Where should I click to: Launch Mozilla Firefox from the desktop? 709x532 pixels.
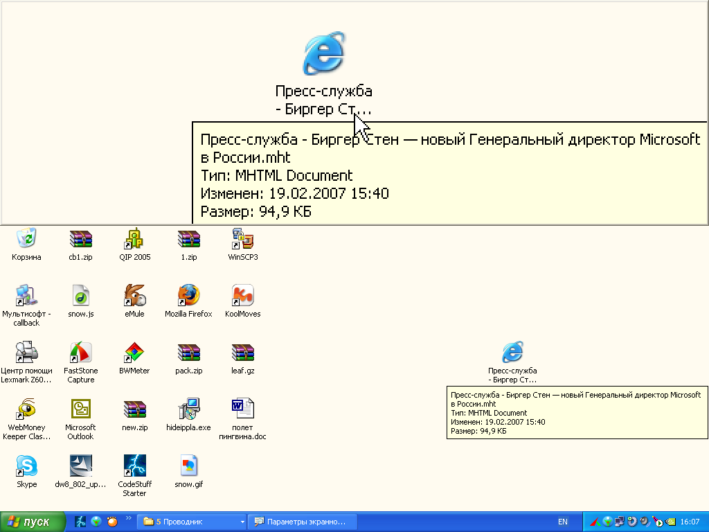click(188, 296)
